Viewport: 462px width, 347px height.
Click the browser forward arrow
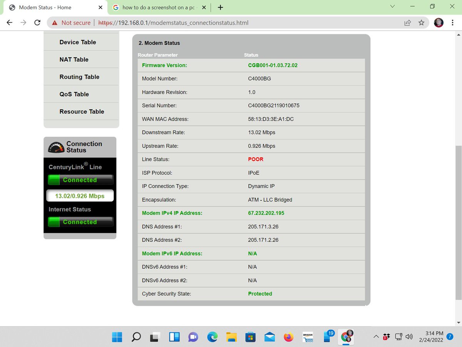tap(23, 23)
